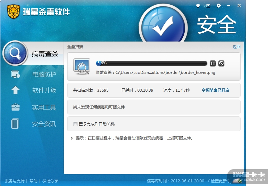Click the computer shield icon for 电脑防护
Screen dimensions: 271x186
[15, 75]
